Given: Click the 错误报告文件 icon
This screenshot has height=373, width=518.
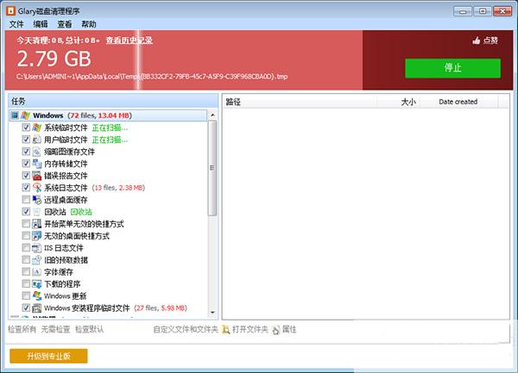Looking at the screenshot, I should [37, 176].
